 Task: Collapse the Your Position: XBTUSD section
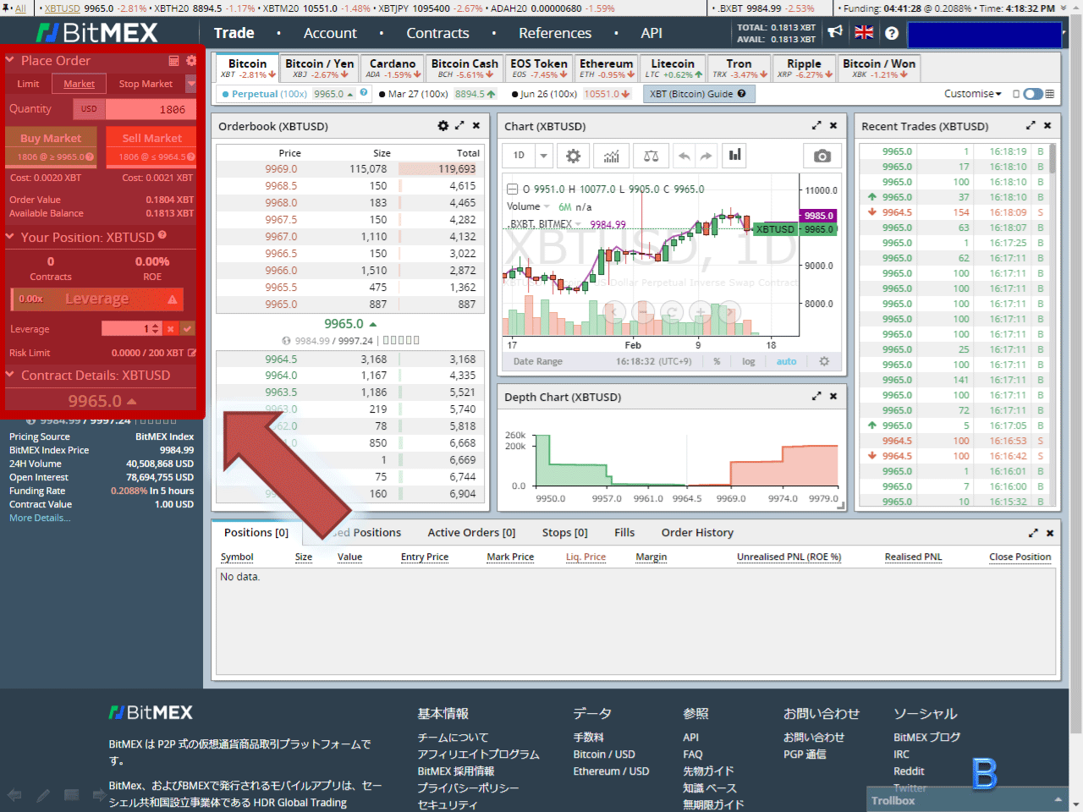point(10,237)
